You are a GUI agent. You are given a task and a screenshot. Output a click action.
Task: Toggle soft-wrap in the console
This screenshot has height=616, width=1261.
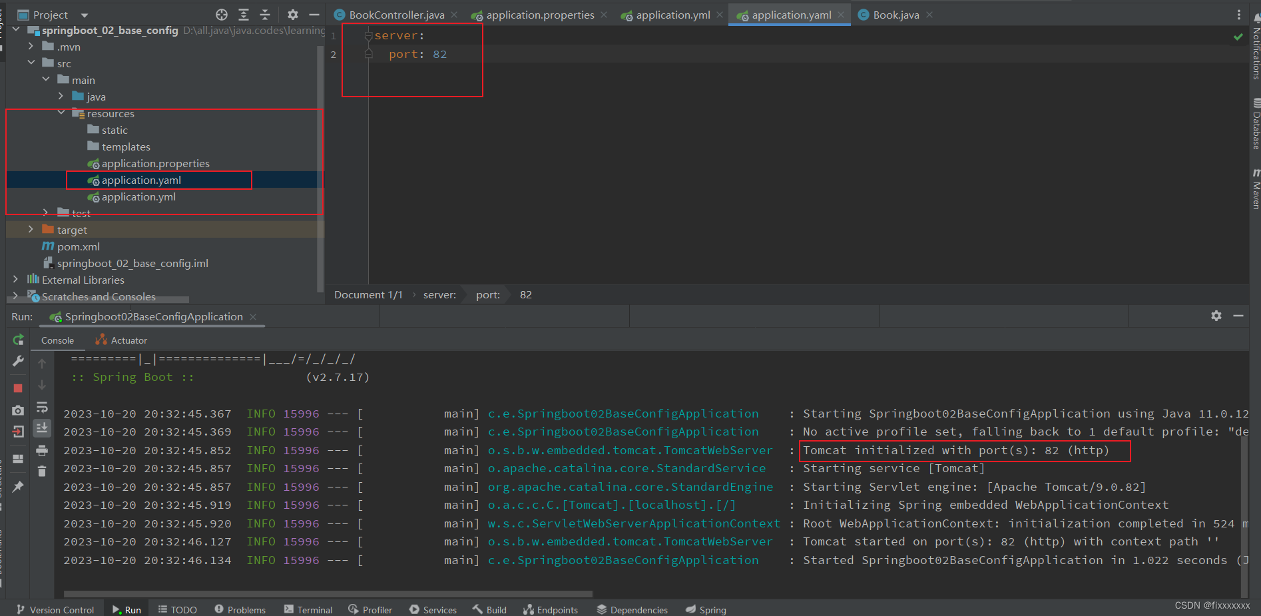[42, 408]
